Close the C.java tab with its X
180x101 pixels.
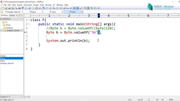(62, 12)
